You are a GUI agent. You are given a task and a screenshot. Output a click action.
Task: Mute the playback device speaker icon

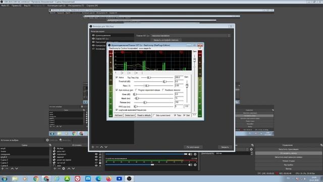[190, 165]
